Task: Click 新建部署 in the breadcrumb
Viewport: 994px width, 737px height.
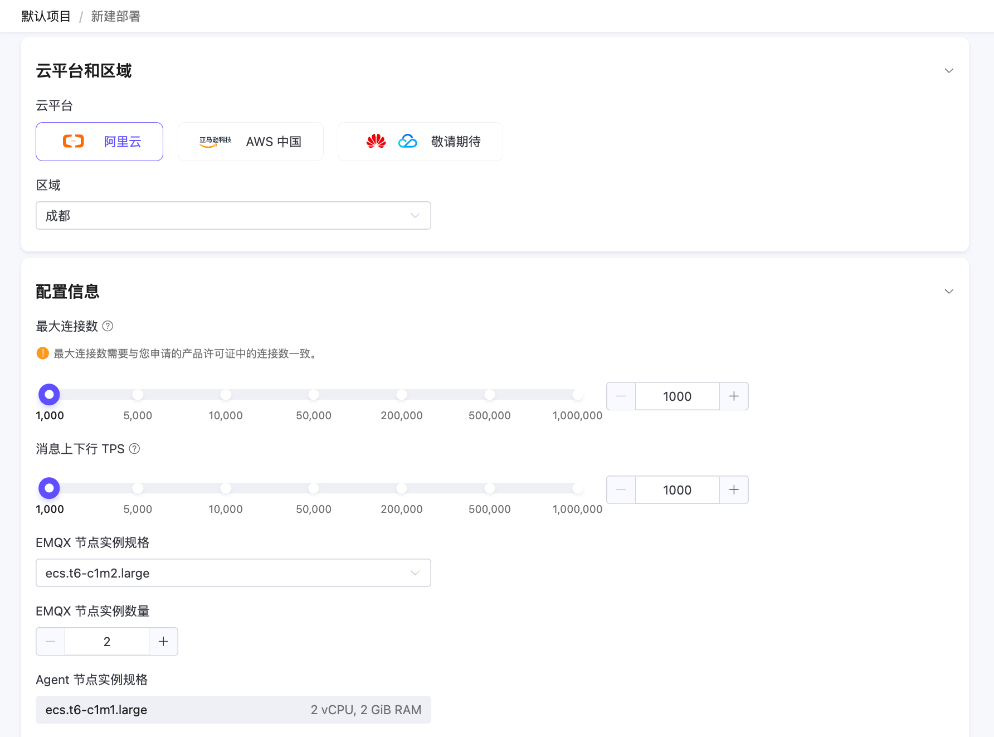Action: (116, 16)
